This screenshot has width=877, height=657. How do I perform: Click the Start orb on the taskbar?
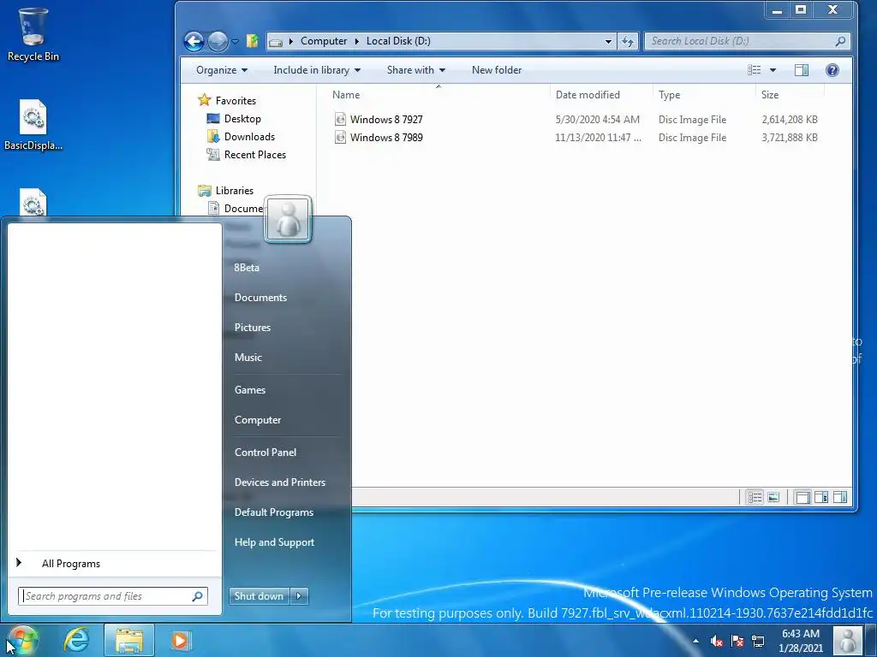point(22,640)
